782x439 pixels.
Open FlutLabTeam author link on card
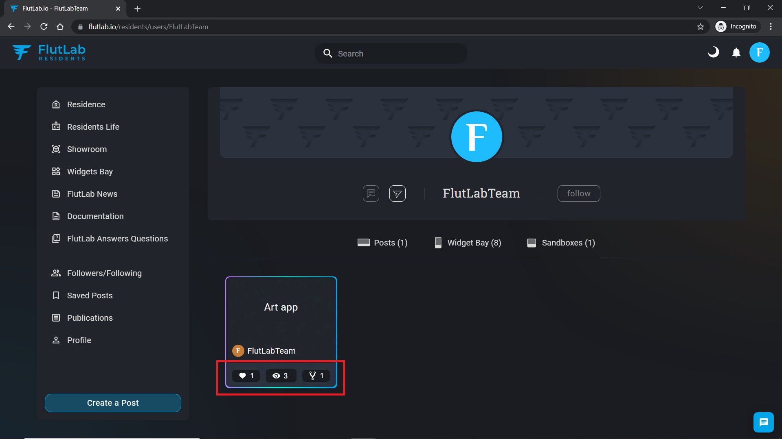pyautogui.click(x=271, y=351)
